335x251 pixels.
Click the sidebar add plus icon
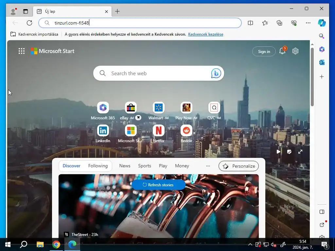coord(322,76)
